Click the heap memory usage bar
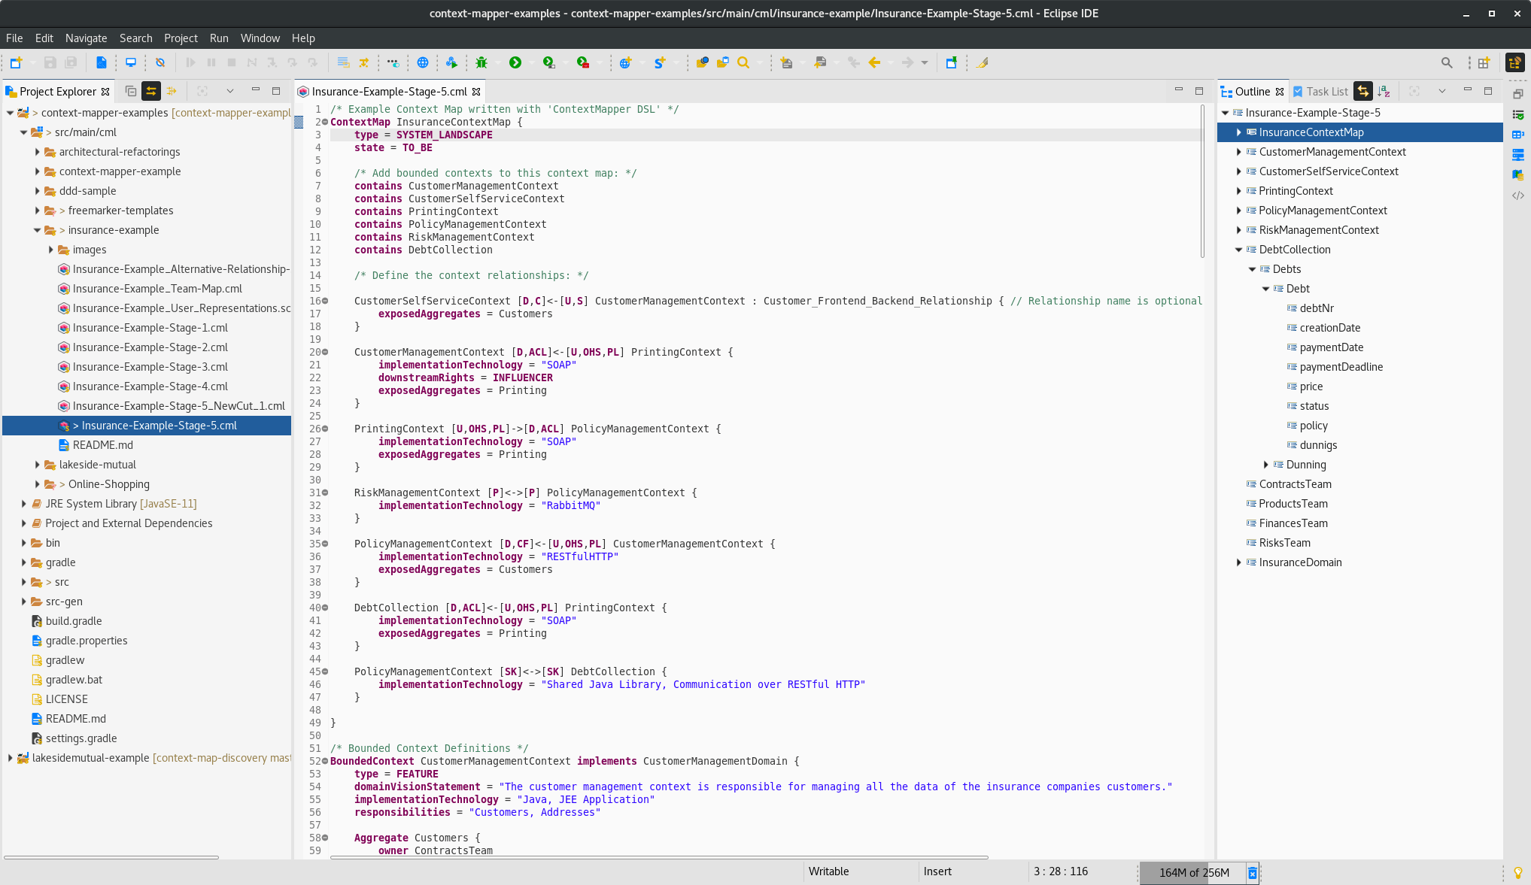The image size is (1531, 885). 1193,872
